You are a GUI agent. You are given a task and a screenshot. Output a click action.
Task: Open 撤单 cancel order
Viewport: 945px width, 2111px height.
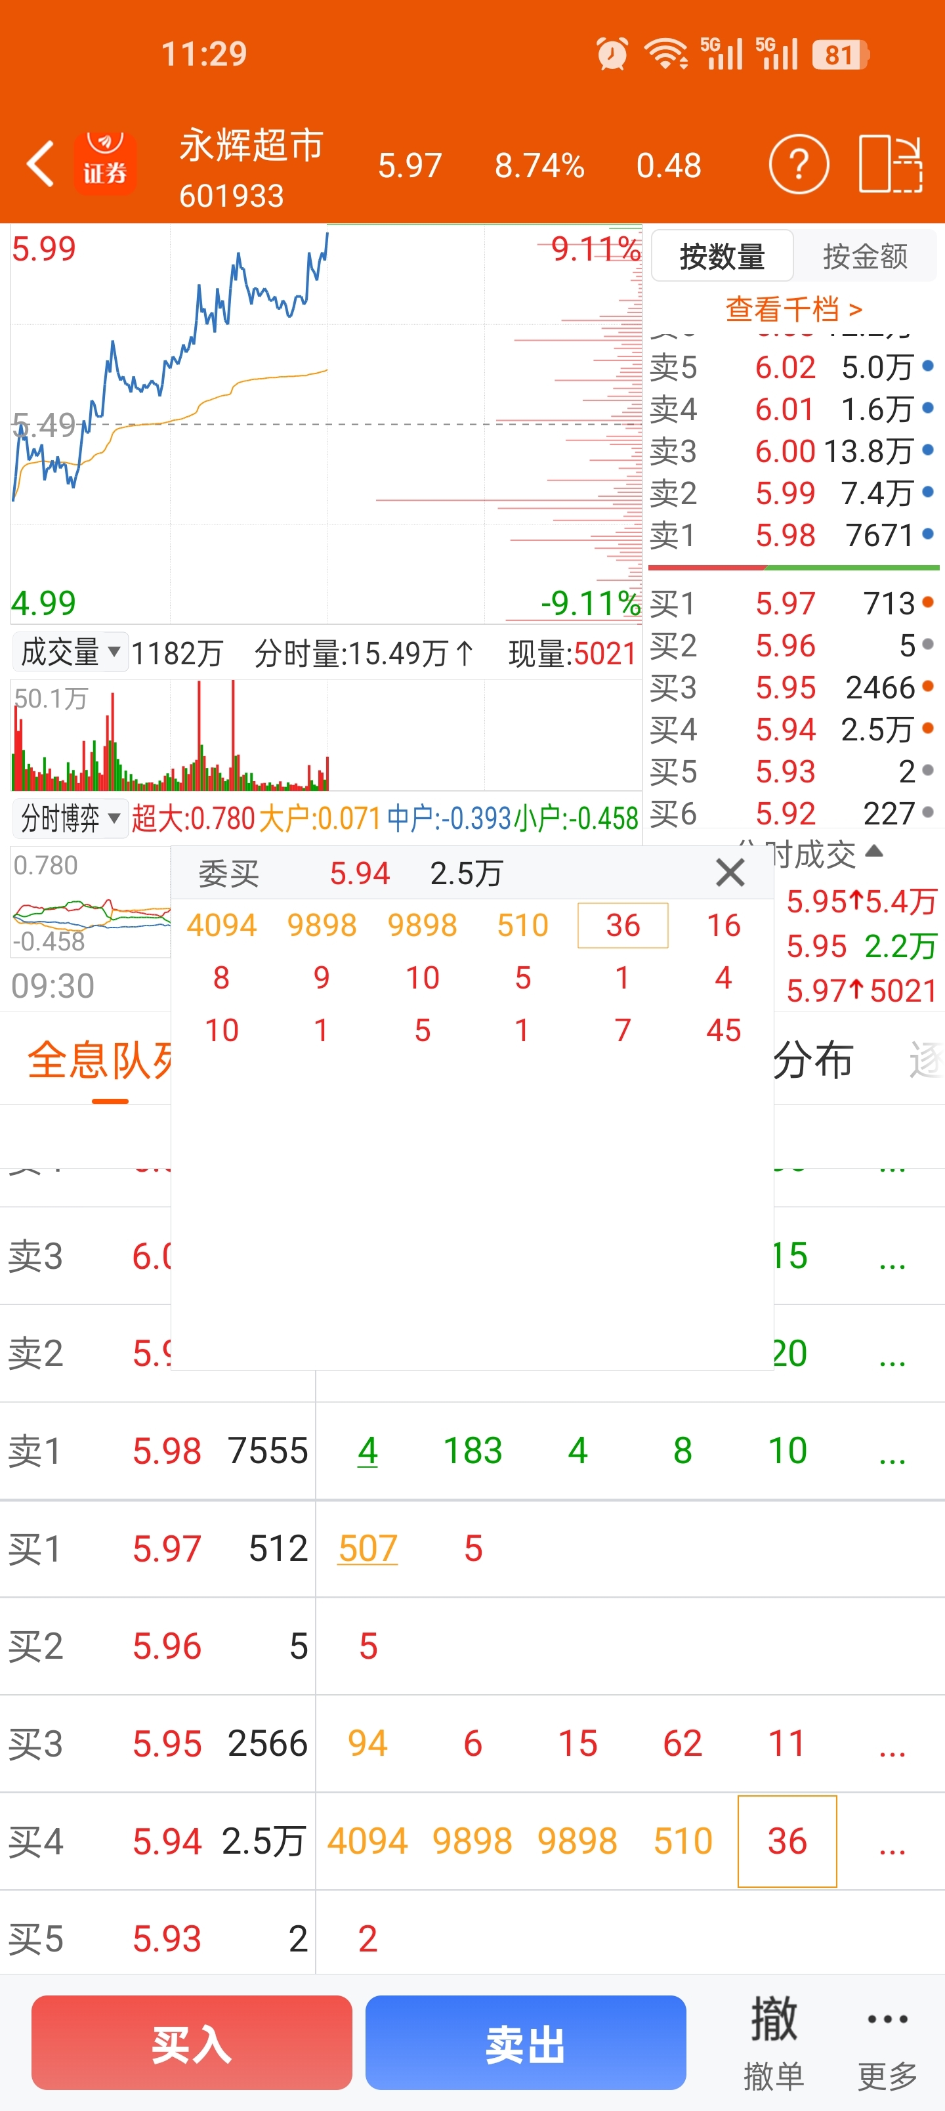coord(773,2042)
